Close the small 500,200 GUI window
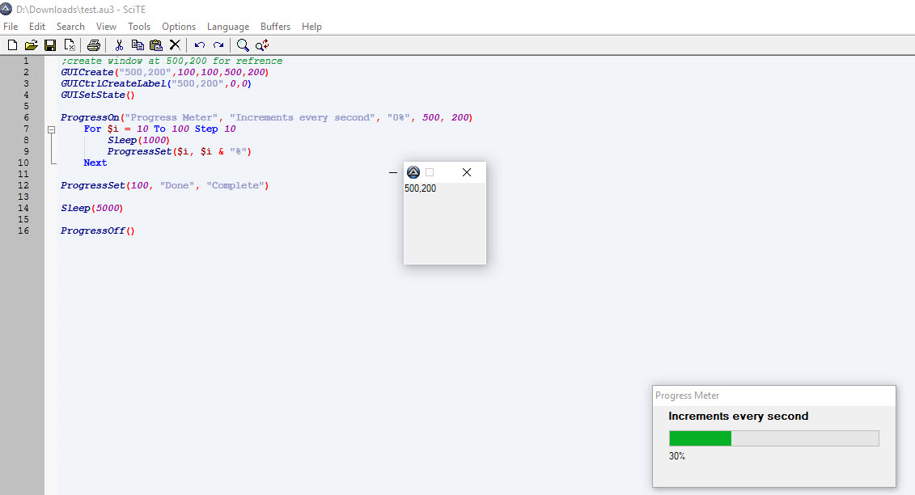This screenshot has height=495, width=915. (466, 172)
